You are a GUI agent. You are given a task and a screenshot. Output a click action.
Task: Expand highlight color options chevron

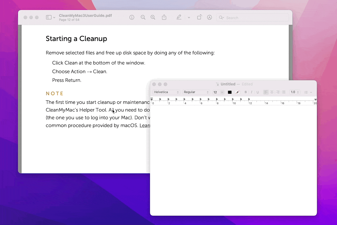(189, 17)
